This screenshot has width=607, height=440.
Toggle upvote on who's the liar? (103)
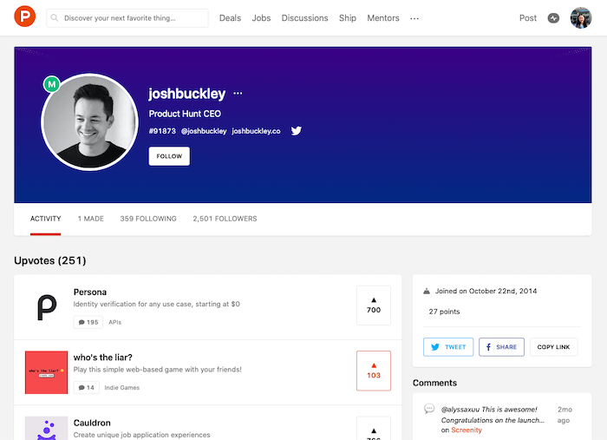pyautogui.click(x=374, y=371)
